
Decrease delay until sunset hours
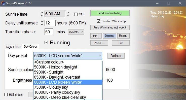(x=42, y=24)
